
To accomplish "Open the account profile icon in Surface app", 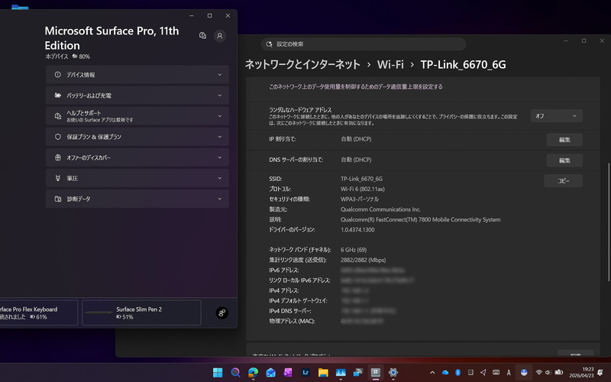I will (x=220, y=36).
